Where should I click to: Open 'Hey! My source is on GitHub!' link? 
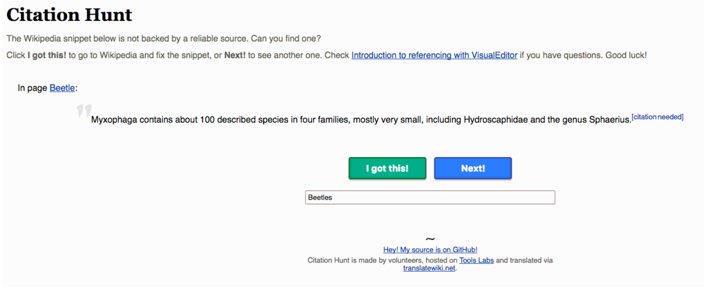pos(430,249)
